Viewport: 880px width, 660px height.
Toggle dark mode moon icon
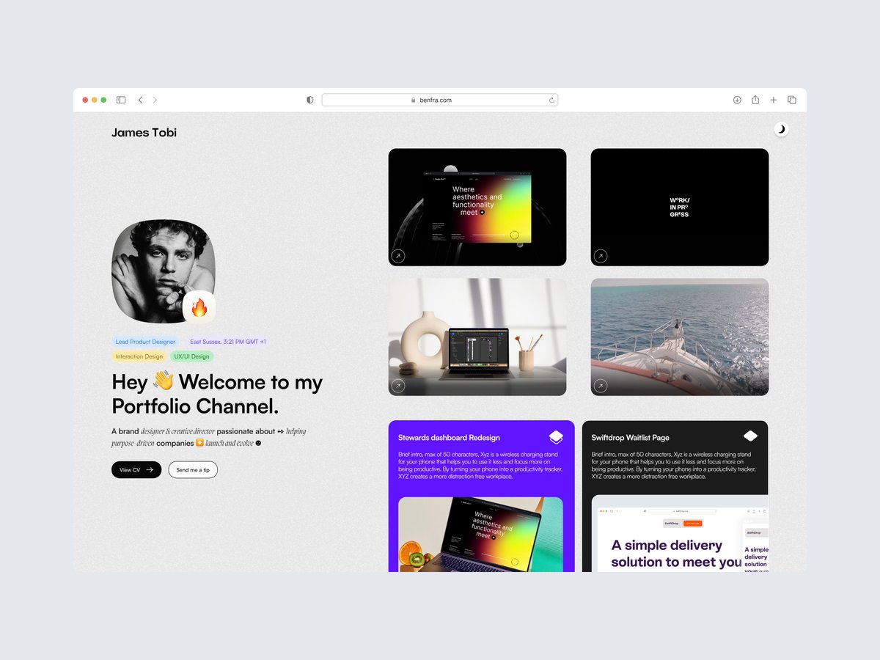(x=781, y=130)
